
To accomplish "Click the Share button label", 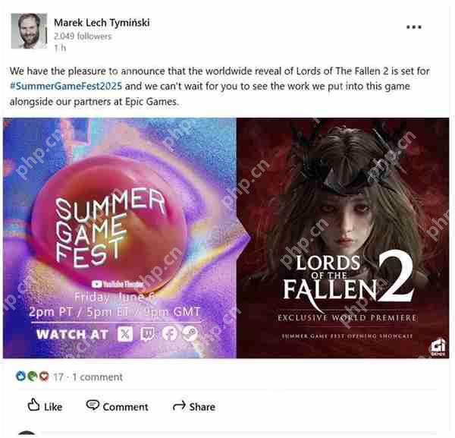I will point(202,407).
